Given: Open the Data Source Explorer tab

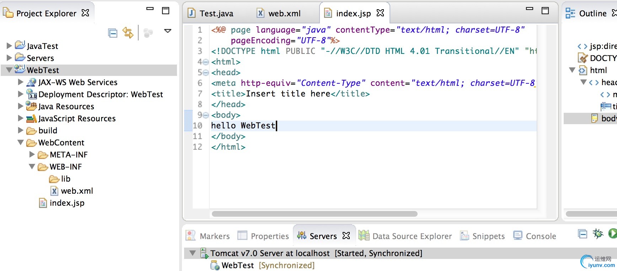Looking at the screenshot, I should 405,236.
